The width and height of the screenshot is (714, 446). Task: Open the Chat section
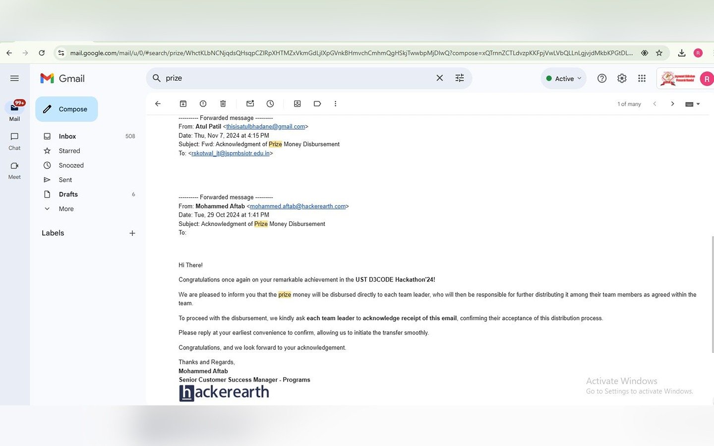point(14,141)
